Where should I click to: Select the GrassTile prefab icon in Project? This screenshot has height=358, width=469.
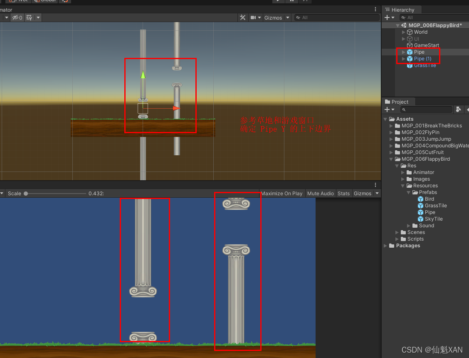click(420, 206)
